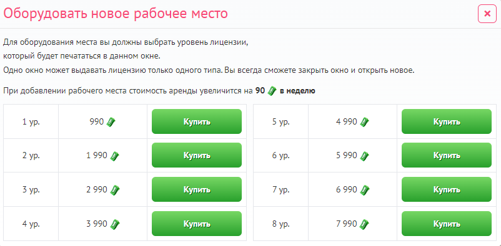Buy the 6 ур. license workplace

pos(447,155)
